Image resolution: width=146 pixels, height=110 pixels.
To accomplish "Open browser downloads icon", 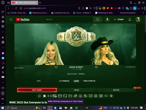I will coord(139,8).
